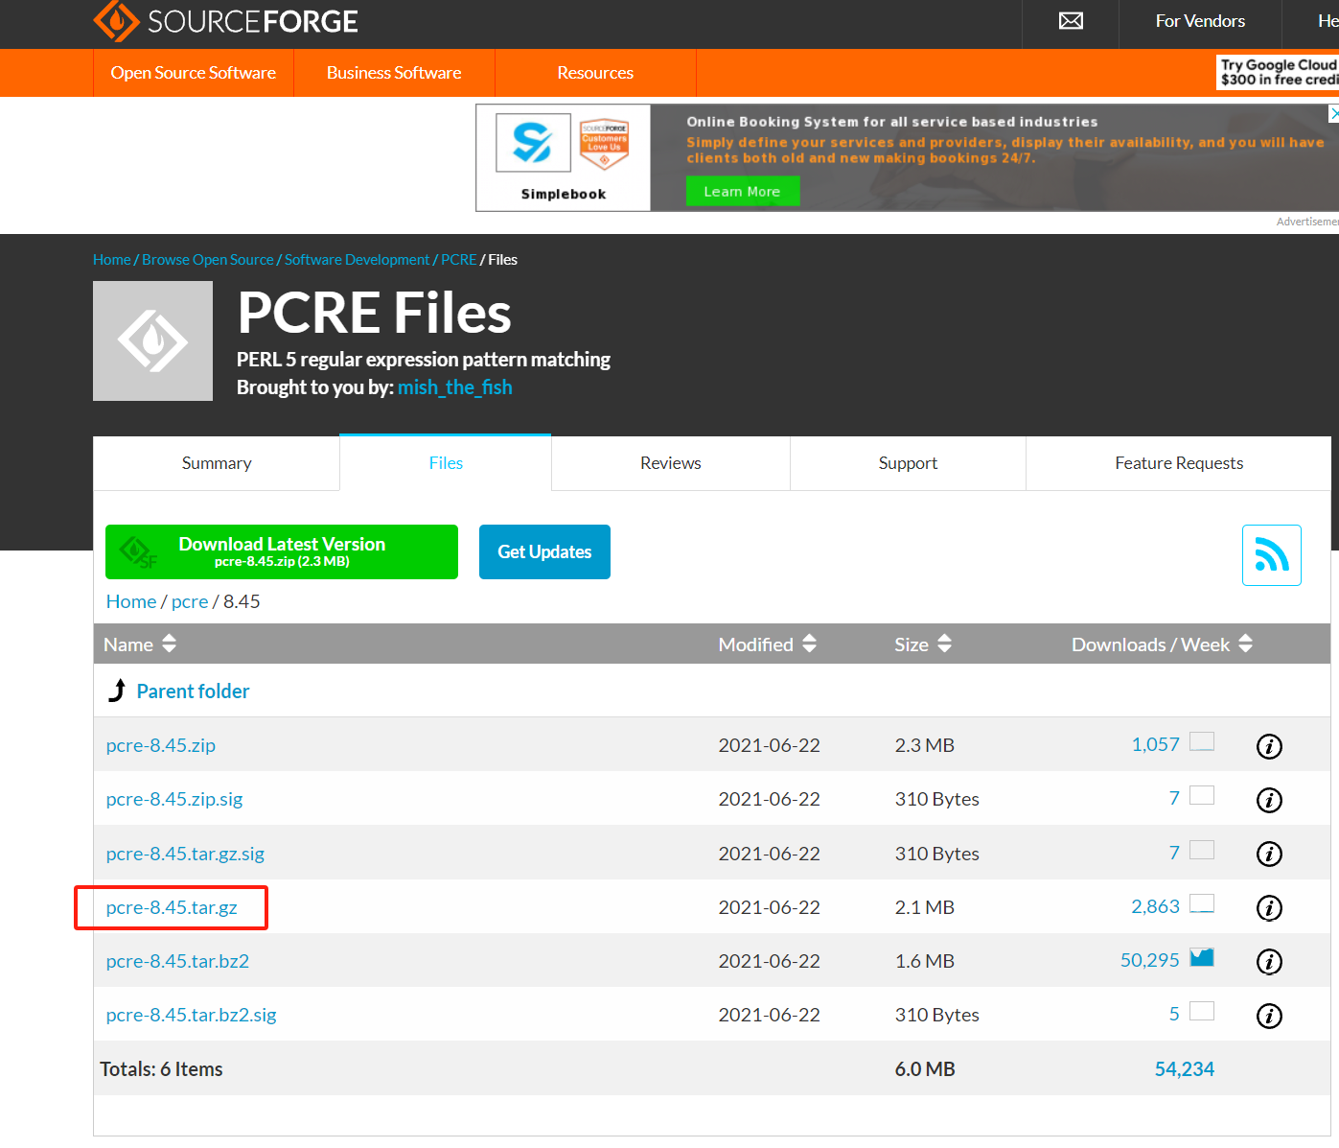This screenshot has height=1148, width=1339.
Task: Open the mail envelope icon
Action: click(1071, 21)
